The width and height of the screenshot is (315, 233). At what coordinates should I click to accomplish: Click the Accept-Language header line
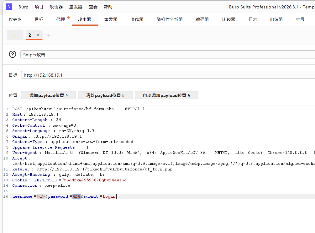pyautogui.click(x=53, y=131)
